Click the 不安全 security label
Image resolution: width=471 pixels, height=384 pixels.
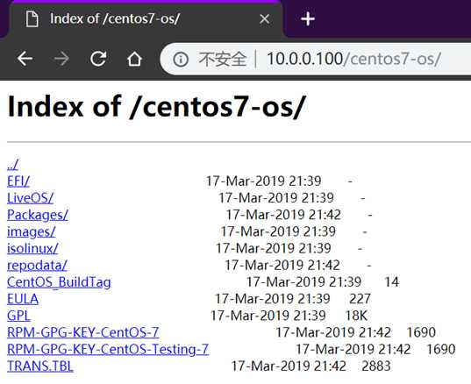(x=223, y=59)
